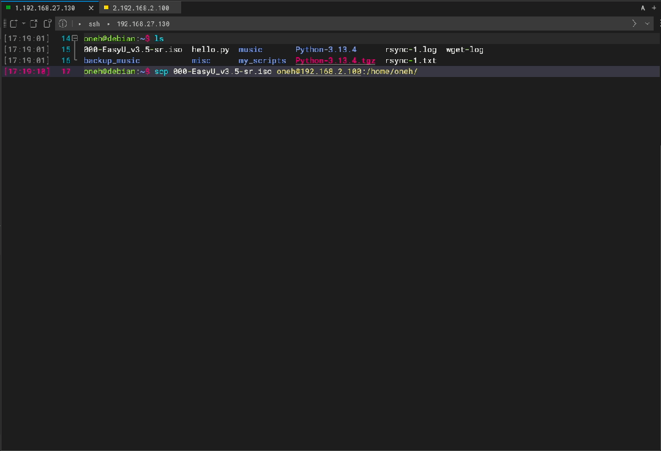
Task: Click the ssh breadcrumb segment
Action: (x=94, y=24)
